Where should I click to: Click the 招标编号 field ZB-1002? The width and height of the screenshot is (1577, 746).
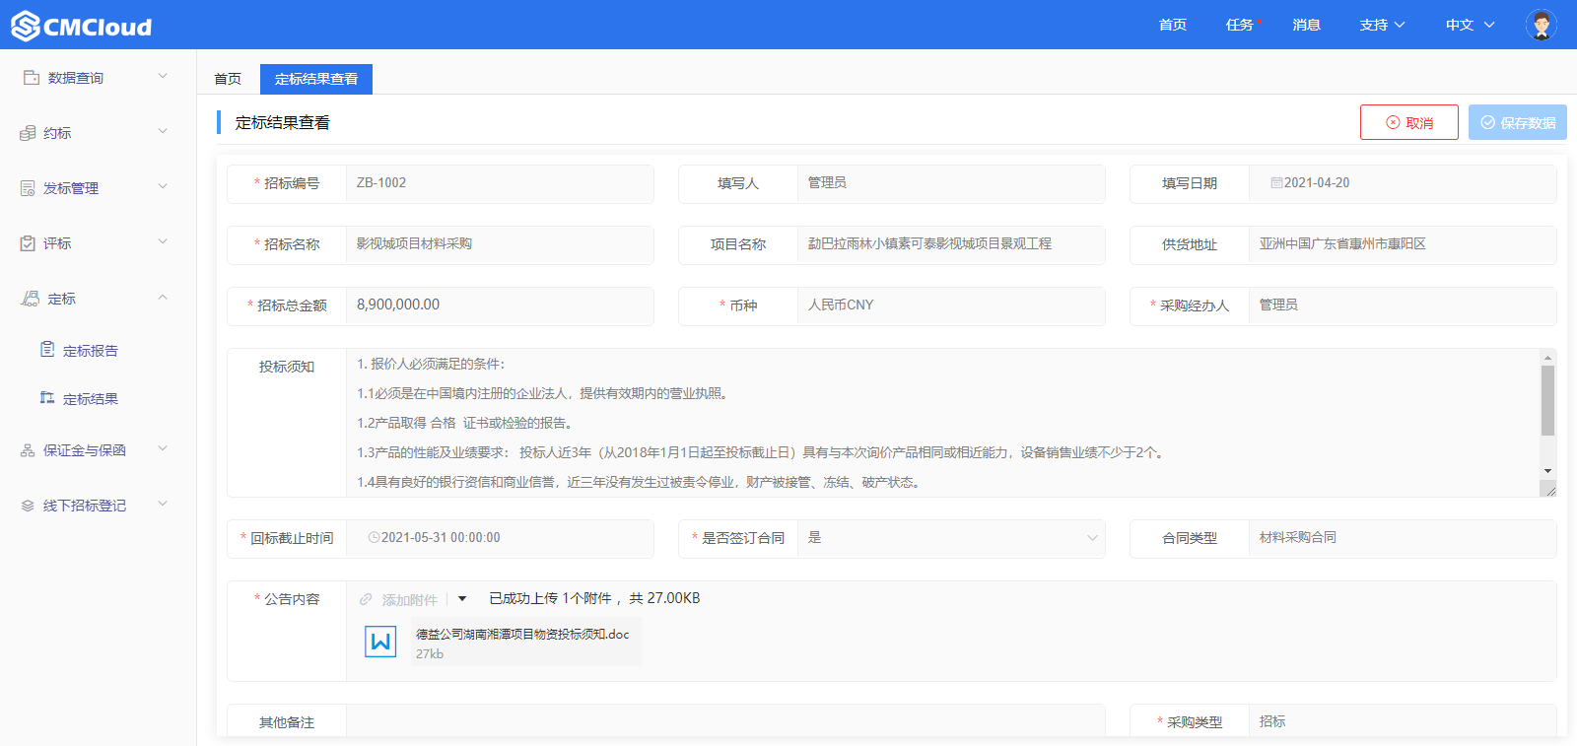pos(500,183)
